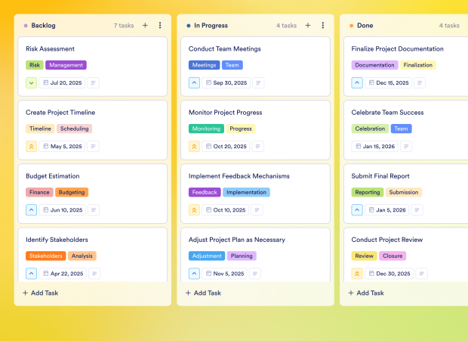Open the Monitor Project Progress card title

pyautogui.click(x=226, y=113)
